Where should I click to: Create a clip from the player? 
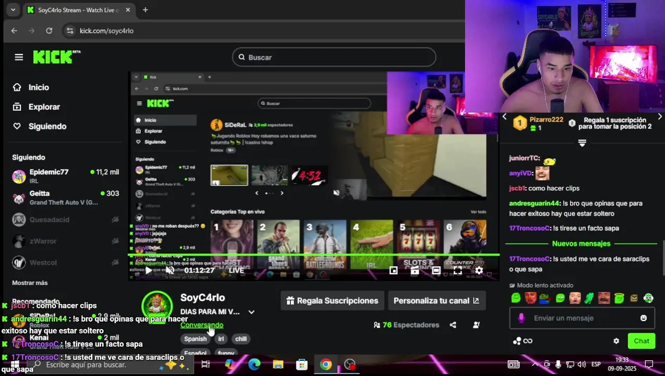(x=415, y=271)
